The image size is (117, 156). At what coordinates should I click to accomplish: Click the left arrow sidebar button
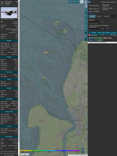(x=86, y=6)
